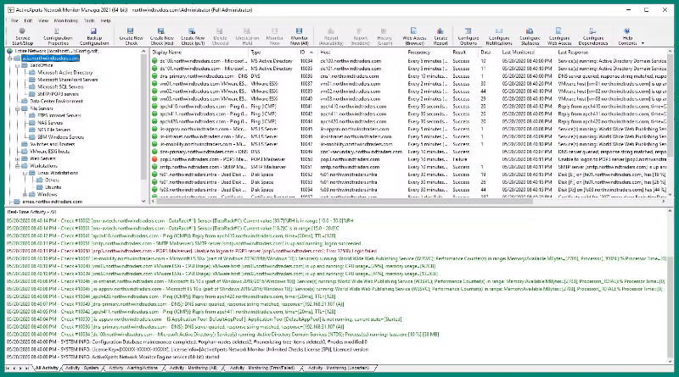
Task: Collapse the BackOffice tree node
Action: point(18,65)
